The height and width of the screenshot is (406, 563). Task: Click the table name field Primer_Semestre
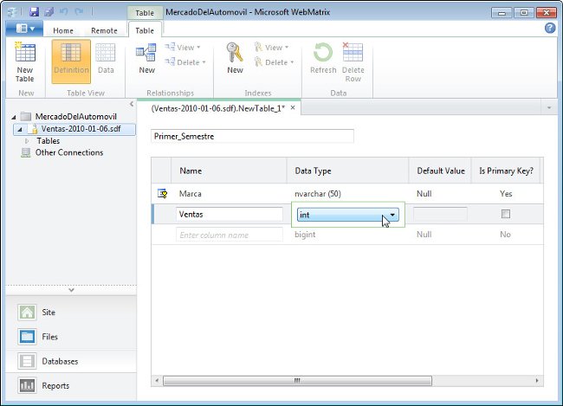click(252, 136)
